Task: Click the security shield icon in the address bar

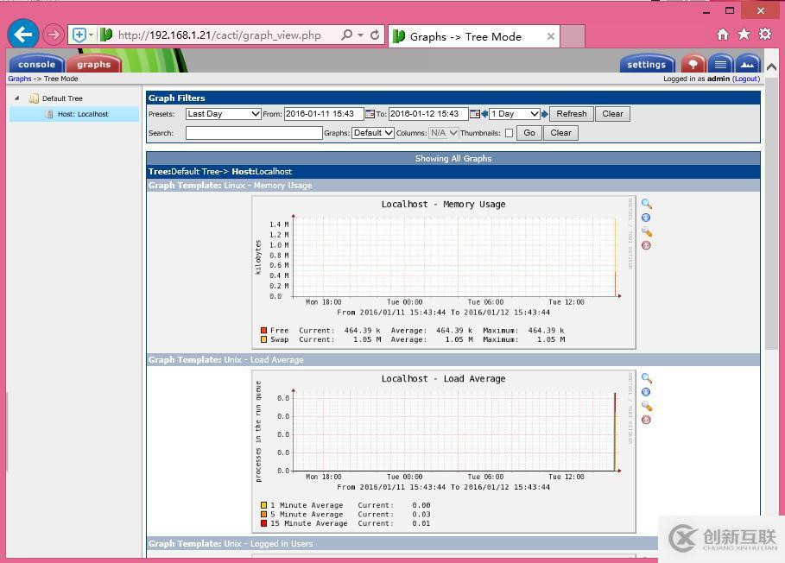Action: (x=79, y=35)
